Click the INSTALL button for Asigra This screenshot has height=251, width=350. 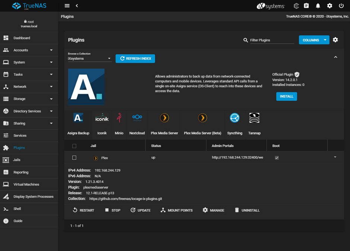[x=286, y=96]
